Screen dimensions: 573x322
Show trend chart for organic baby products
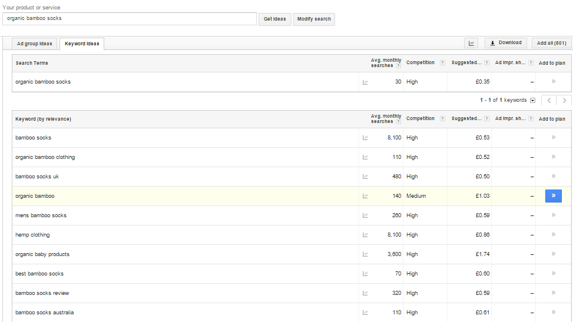point(365,254)
